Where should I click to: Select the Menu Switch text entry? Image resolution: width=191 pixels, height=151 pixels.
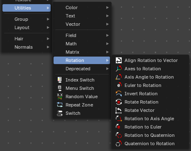(x=80, y=88)
